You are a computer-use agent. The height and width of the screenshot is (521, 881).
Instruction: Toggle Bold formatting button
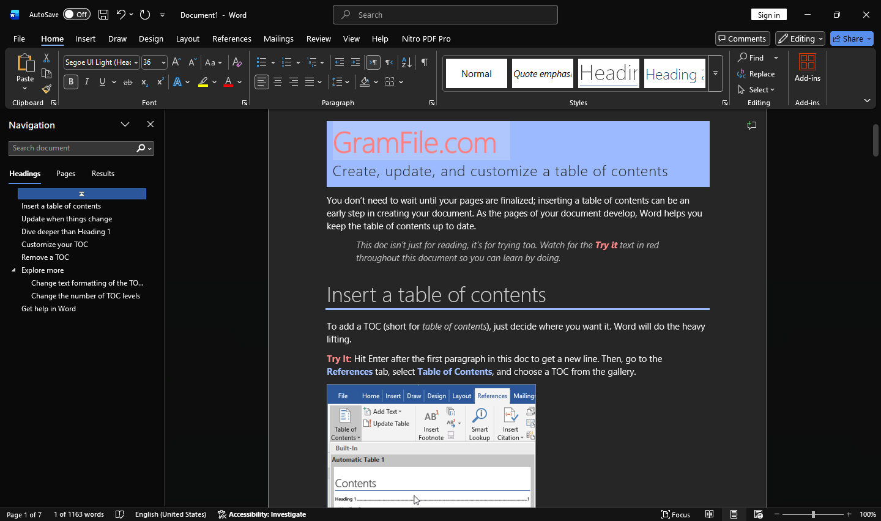(x=71, y=82)
